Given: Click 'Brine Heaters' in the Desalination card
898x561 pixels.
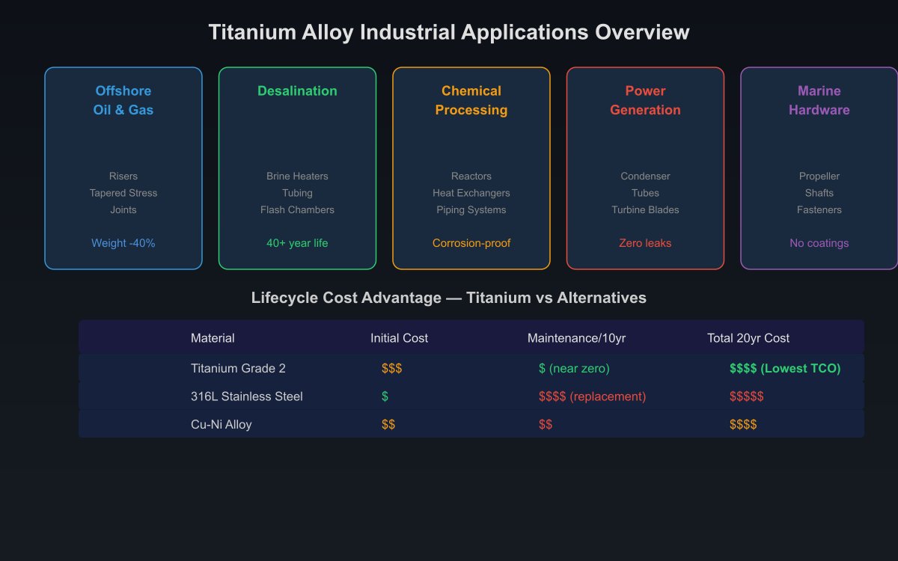Looking at the screenshot, I should pyautogui.click(x=297, y=176).
